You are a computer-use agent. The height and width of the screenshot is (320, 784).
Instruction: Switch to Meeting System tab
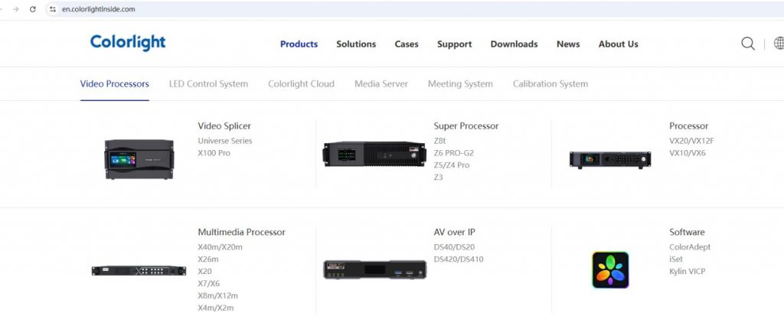point(460,84)
